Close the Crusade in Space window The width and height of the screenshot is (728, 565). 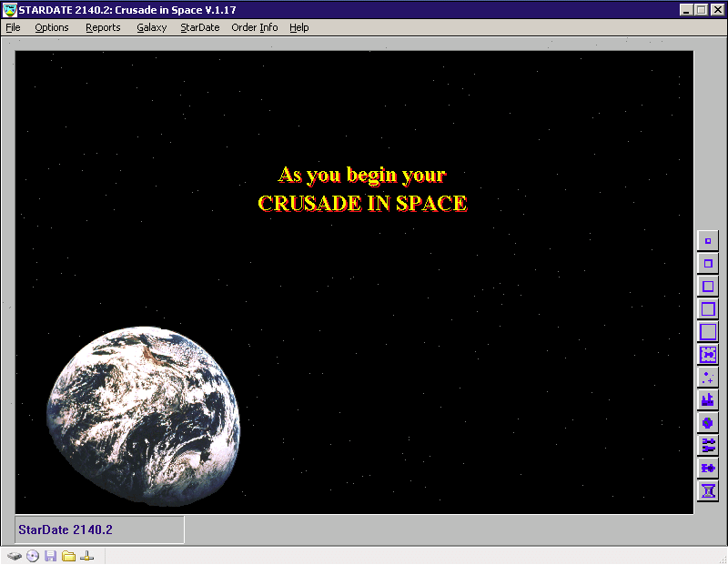(x=717, y=10)
